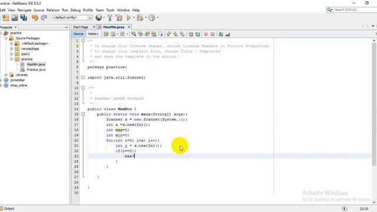
Task: Click the red Start Macro Recording icon
Action: [206, 34]
